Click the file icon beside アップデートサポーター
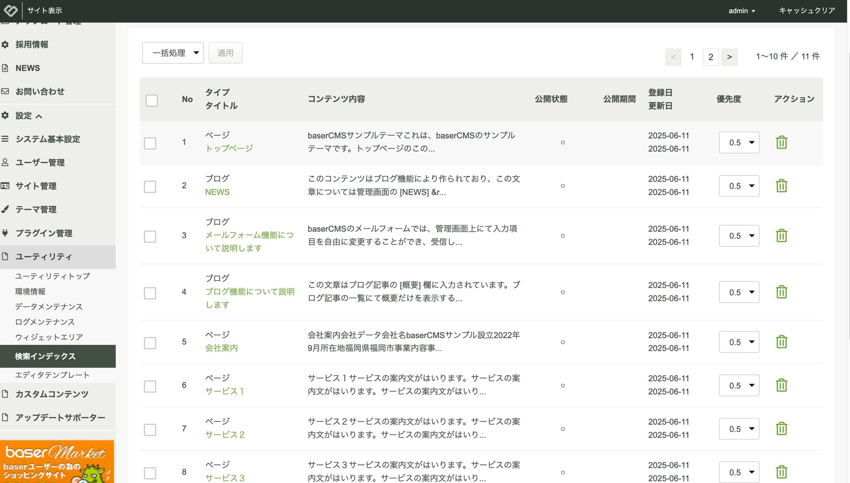Image resolution: width=850 pixels, height=483 pixels. coord(5,417)
